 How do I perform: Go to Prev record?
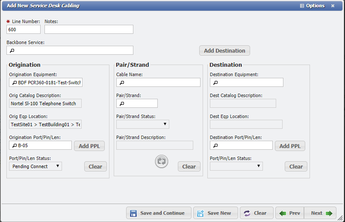[290, 213]
